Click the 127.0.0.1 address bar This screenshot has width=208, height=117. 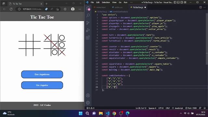pyautogui.click(x=33, y=9)
